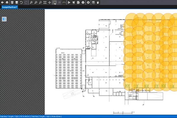Select the 2-2 pipe label

coord(147,86)
